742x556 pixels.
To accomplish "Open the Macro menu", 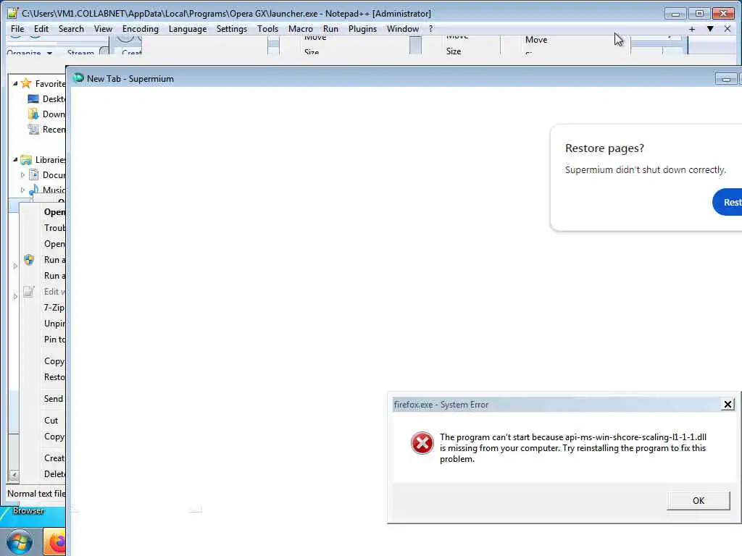I will point(301,29).
